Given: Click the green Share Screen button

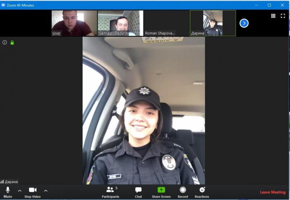Looking at the screenshot, I should 161,191.
